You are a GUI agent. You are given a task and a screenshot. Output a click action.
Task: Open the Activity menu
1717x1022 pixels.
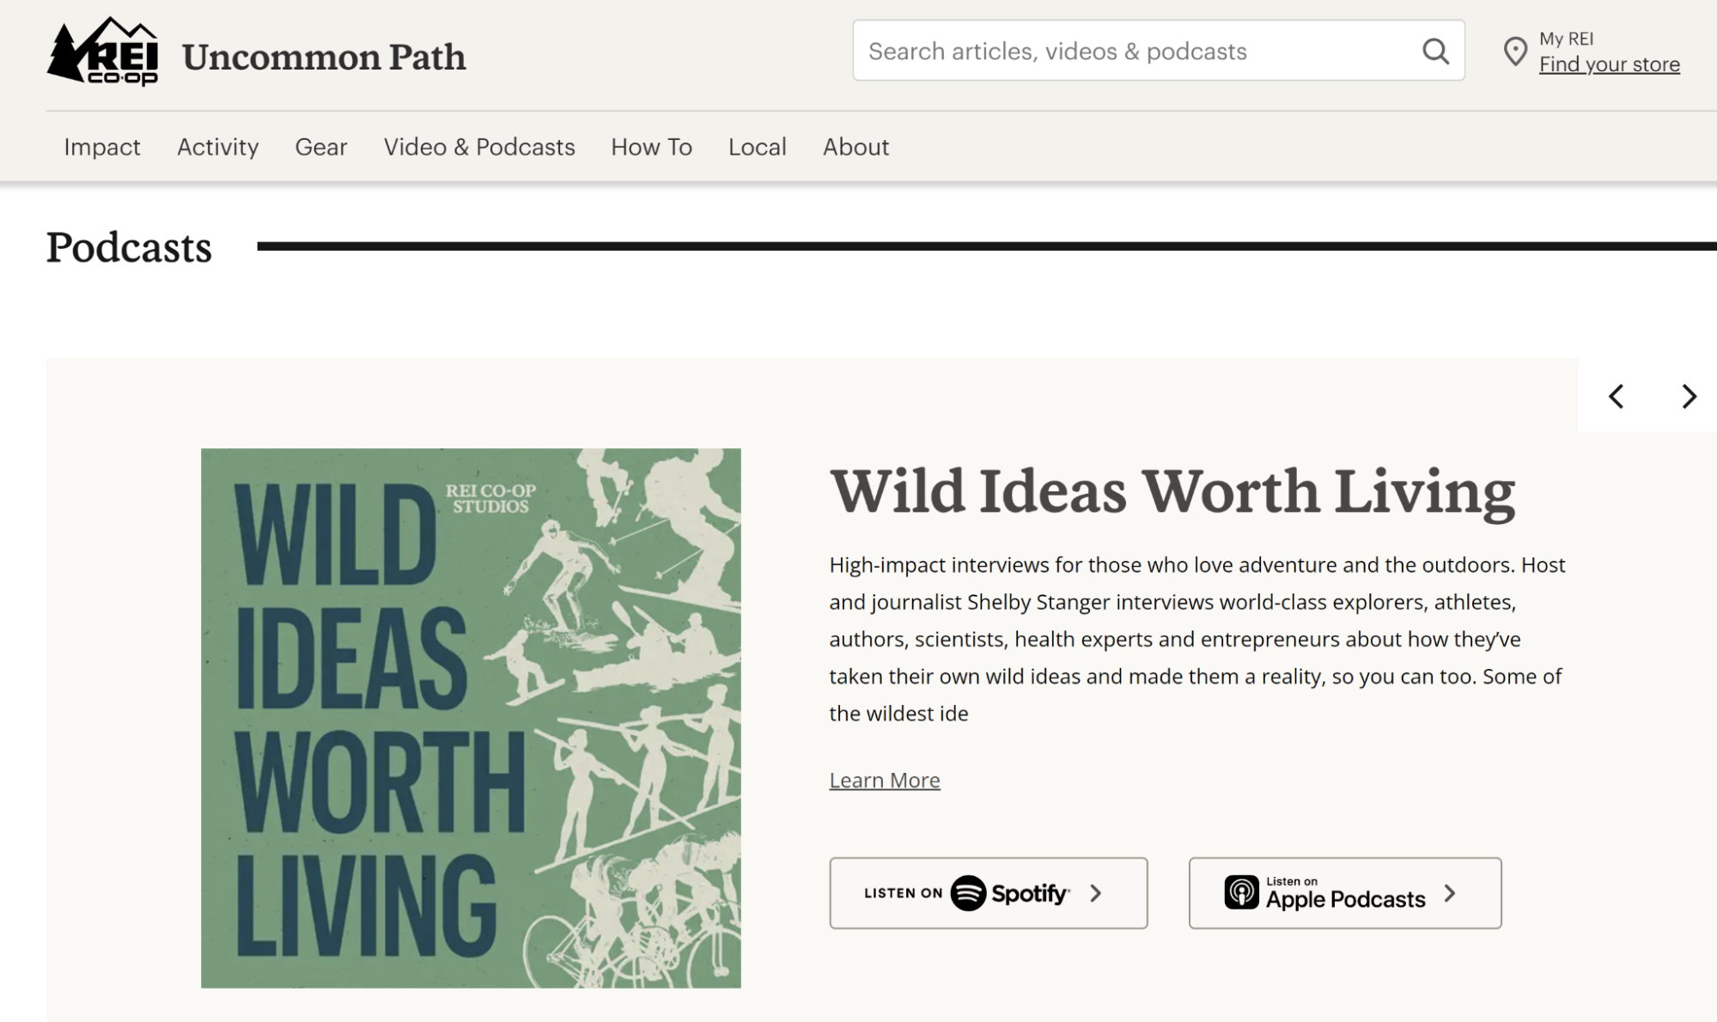pyautogui.click(x=217, y=147)
